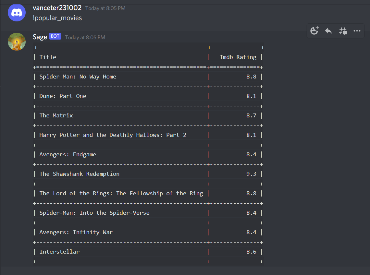Click the Spider-Man: No Way Home title
Screen dimensions: 370x275
click(78, 77)
